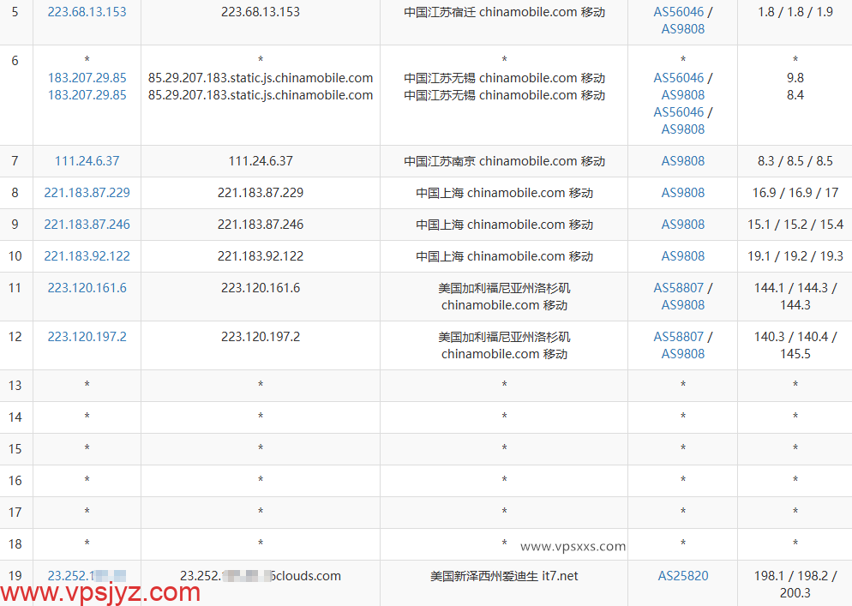852x606 pixels.
Task: Follow the 221.183.87.246 IP link
Action: tap(87, 225)
